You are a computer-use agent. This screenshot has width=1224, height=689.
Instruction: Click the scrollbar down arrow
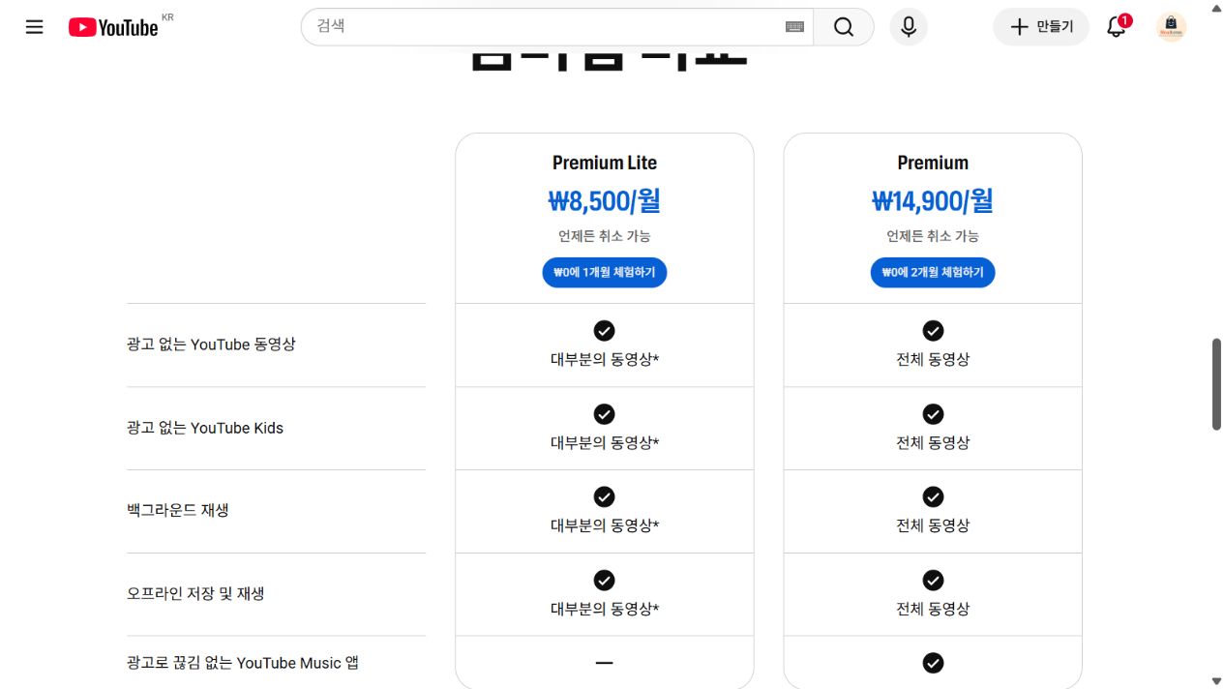1216,681
